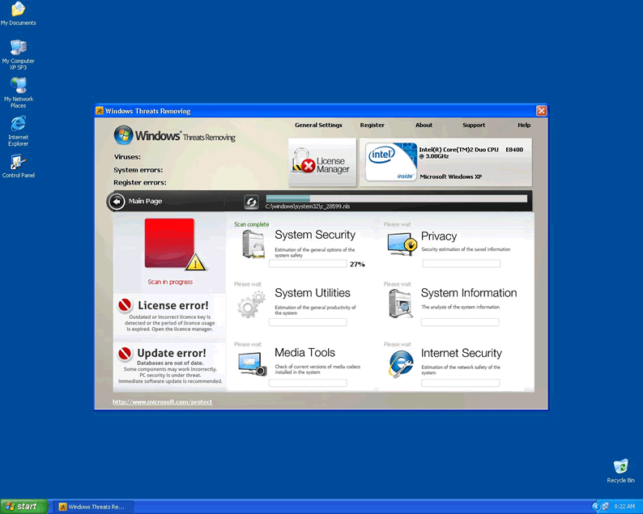Open the Internet Security globe icon

coord(401,364)
